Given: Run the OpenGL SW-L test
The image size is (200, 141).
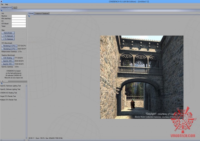Looking at the screenshot, I should click(x=8, y=61).
